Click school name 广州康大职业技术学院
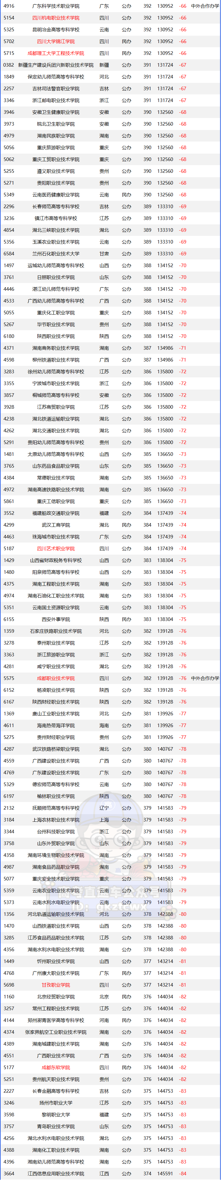Image resolution: width=221 pixels, height=1180 pixels. [56, 973]
